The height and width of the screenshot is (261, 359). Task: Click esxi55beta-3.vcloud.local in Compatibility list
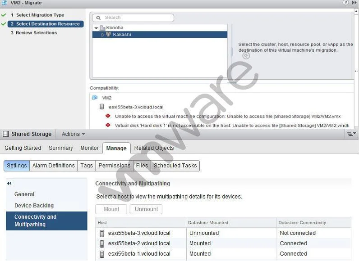(136, 107)
